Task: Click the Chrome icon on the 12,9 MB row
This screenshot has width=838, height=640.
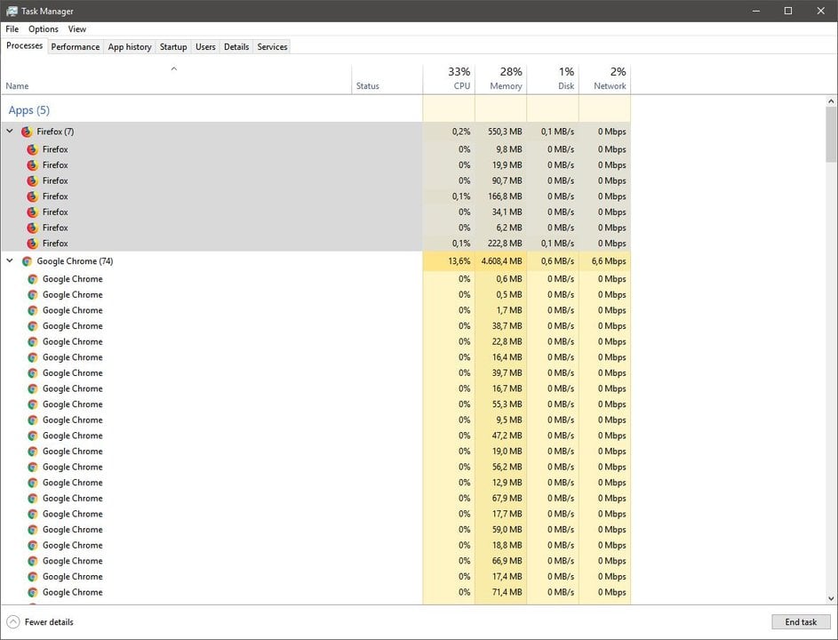Action: pyautogui.click(x=33, y=483)
